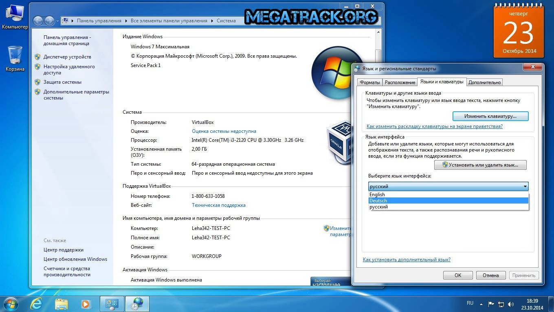Launch Internet Explorer from the taskbar
Image resolution: width=554 pixels, height=312 pixels.
[37, 303]
